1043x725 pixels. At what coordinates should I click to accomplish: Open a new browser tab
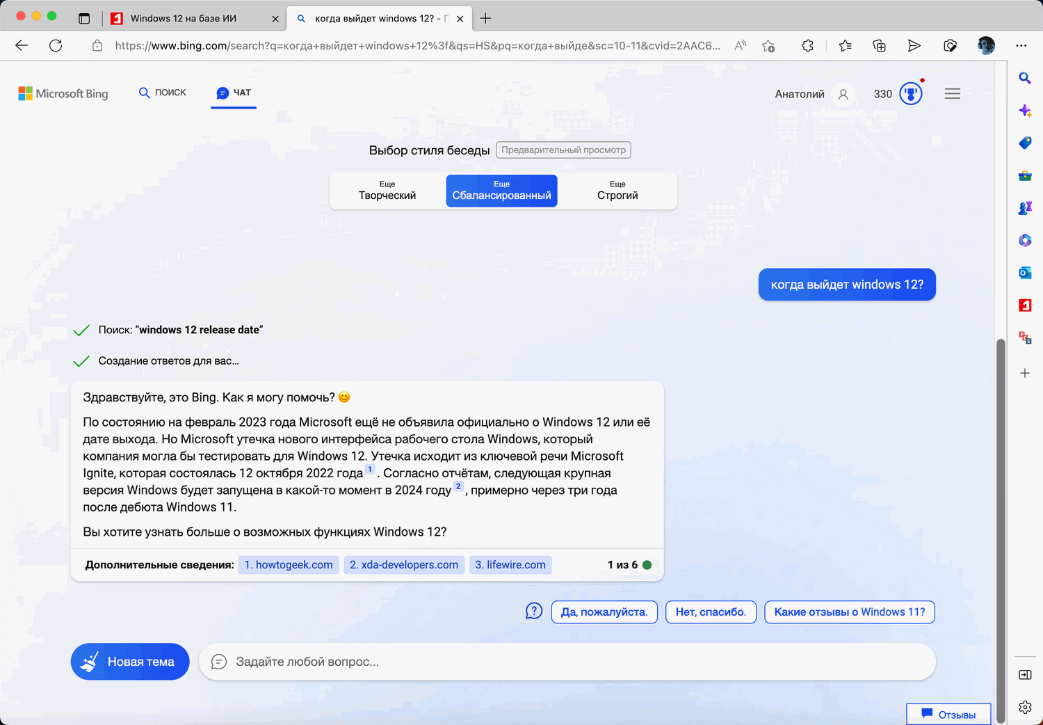point(485,18)
